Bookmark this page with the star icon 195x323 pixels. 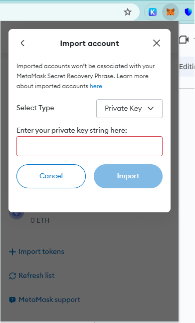tap(128, 12)
